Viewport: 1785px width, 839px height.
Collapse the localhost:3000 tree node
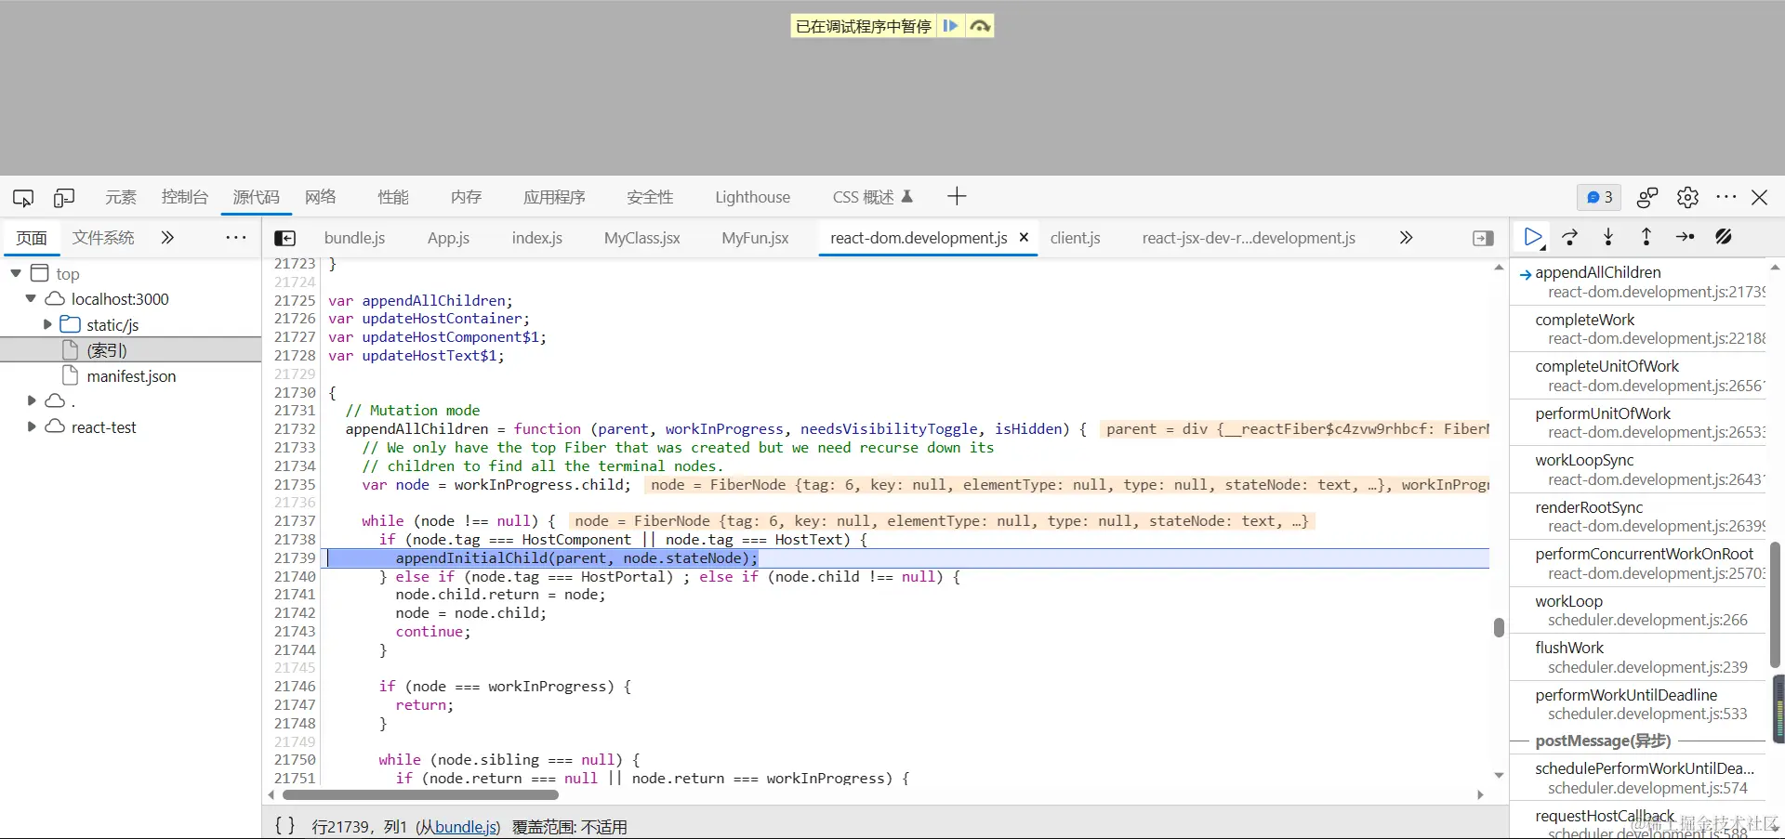(x=31, y=299)
